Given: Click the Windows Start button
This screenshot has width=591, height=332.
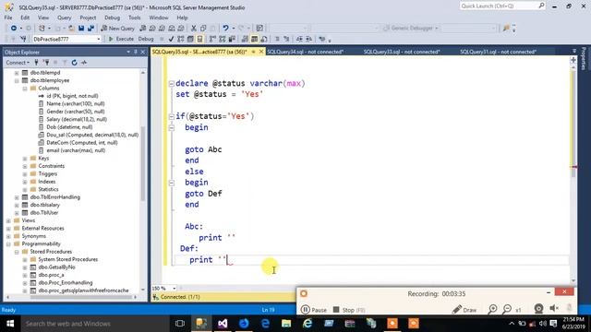Looking at the screenshot, I should pyautogui.click(x=10, y=324).
